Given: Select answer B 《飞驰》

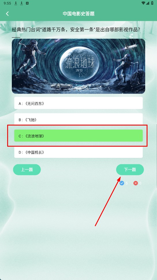Looking at the screenshot, I should (x=78, y=119).
